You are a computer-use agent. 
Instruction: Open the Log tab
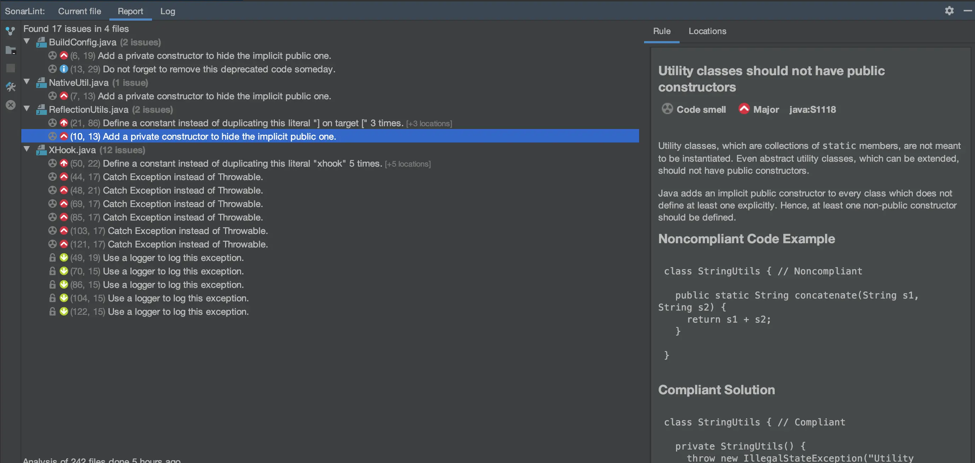coord(167,11)
